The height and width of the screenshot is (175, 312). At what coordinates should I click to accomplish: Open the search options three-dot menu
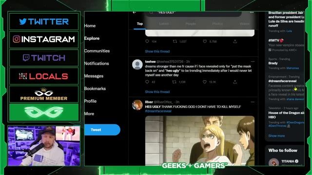point(252,13)
